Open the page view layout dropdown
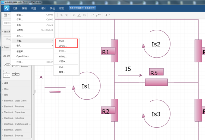 pos(6,15)
